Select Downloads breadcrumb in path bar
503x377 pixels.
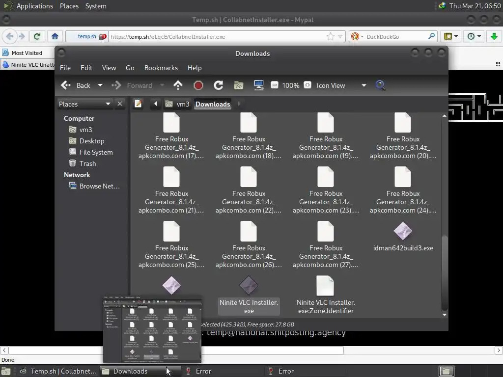click(x=213, y=104)
